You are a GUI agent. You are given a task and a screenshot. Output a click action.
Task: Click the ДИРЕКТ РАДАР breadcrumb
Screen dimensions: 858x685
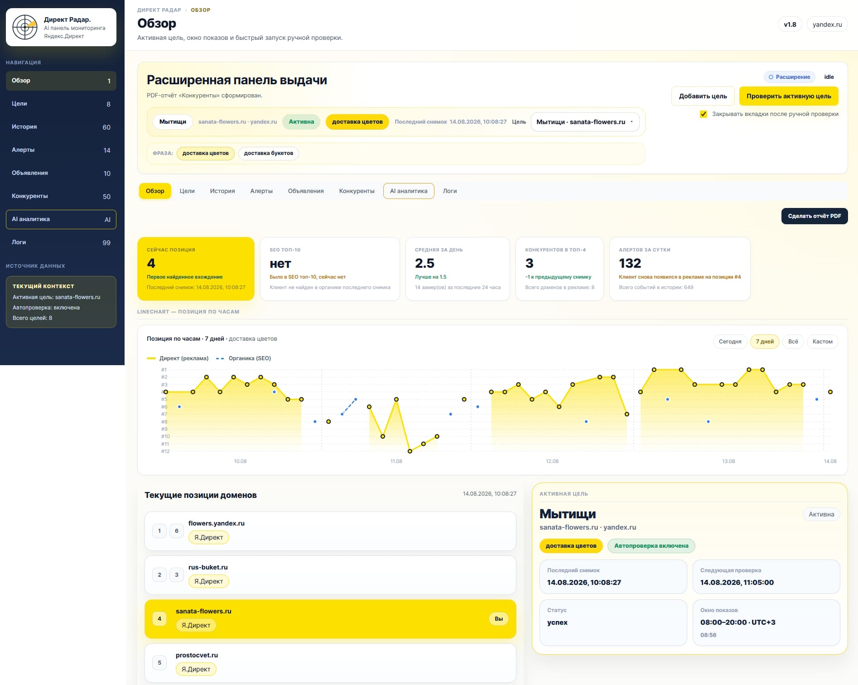tap(159, 10)
